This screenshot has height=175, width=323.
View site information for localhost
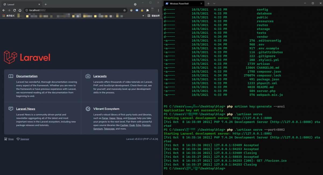(27, 10)
